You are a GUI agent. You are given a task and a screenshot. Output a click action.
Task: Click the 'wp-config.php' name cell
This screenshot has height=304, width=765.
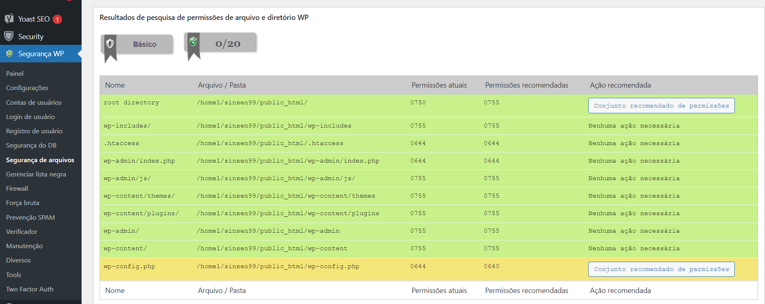pyautogui.click(x=129, y=266)
